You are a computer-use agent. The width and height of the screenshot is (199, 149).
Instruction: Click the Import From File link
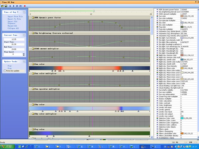coord(15,17)
